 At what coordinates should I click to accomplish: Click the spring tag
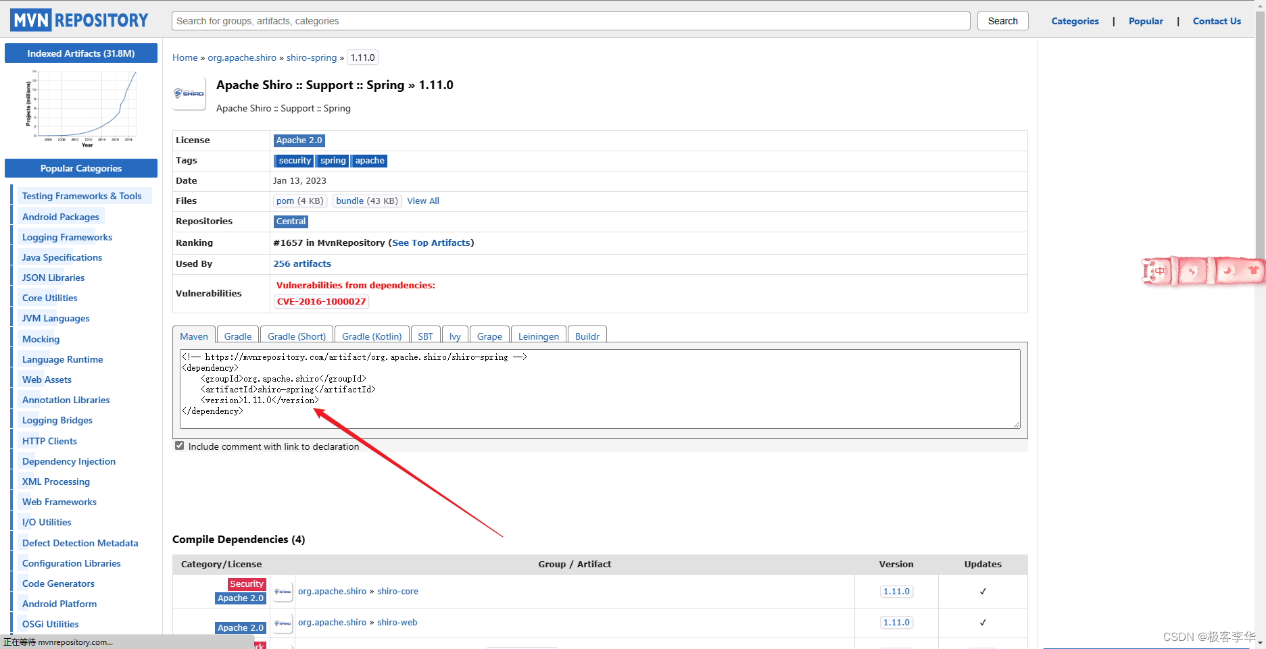click(x=333, y=161)
